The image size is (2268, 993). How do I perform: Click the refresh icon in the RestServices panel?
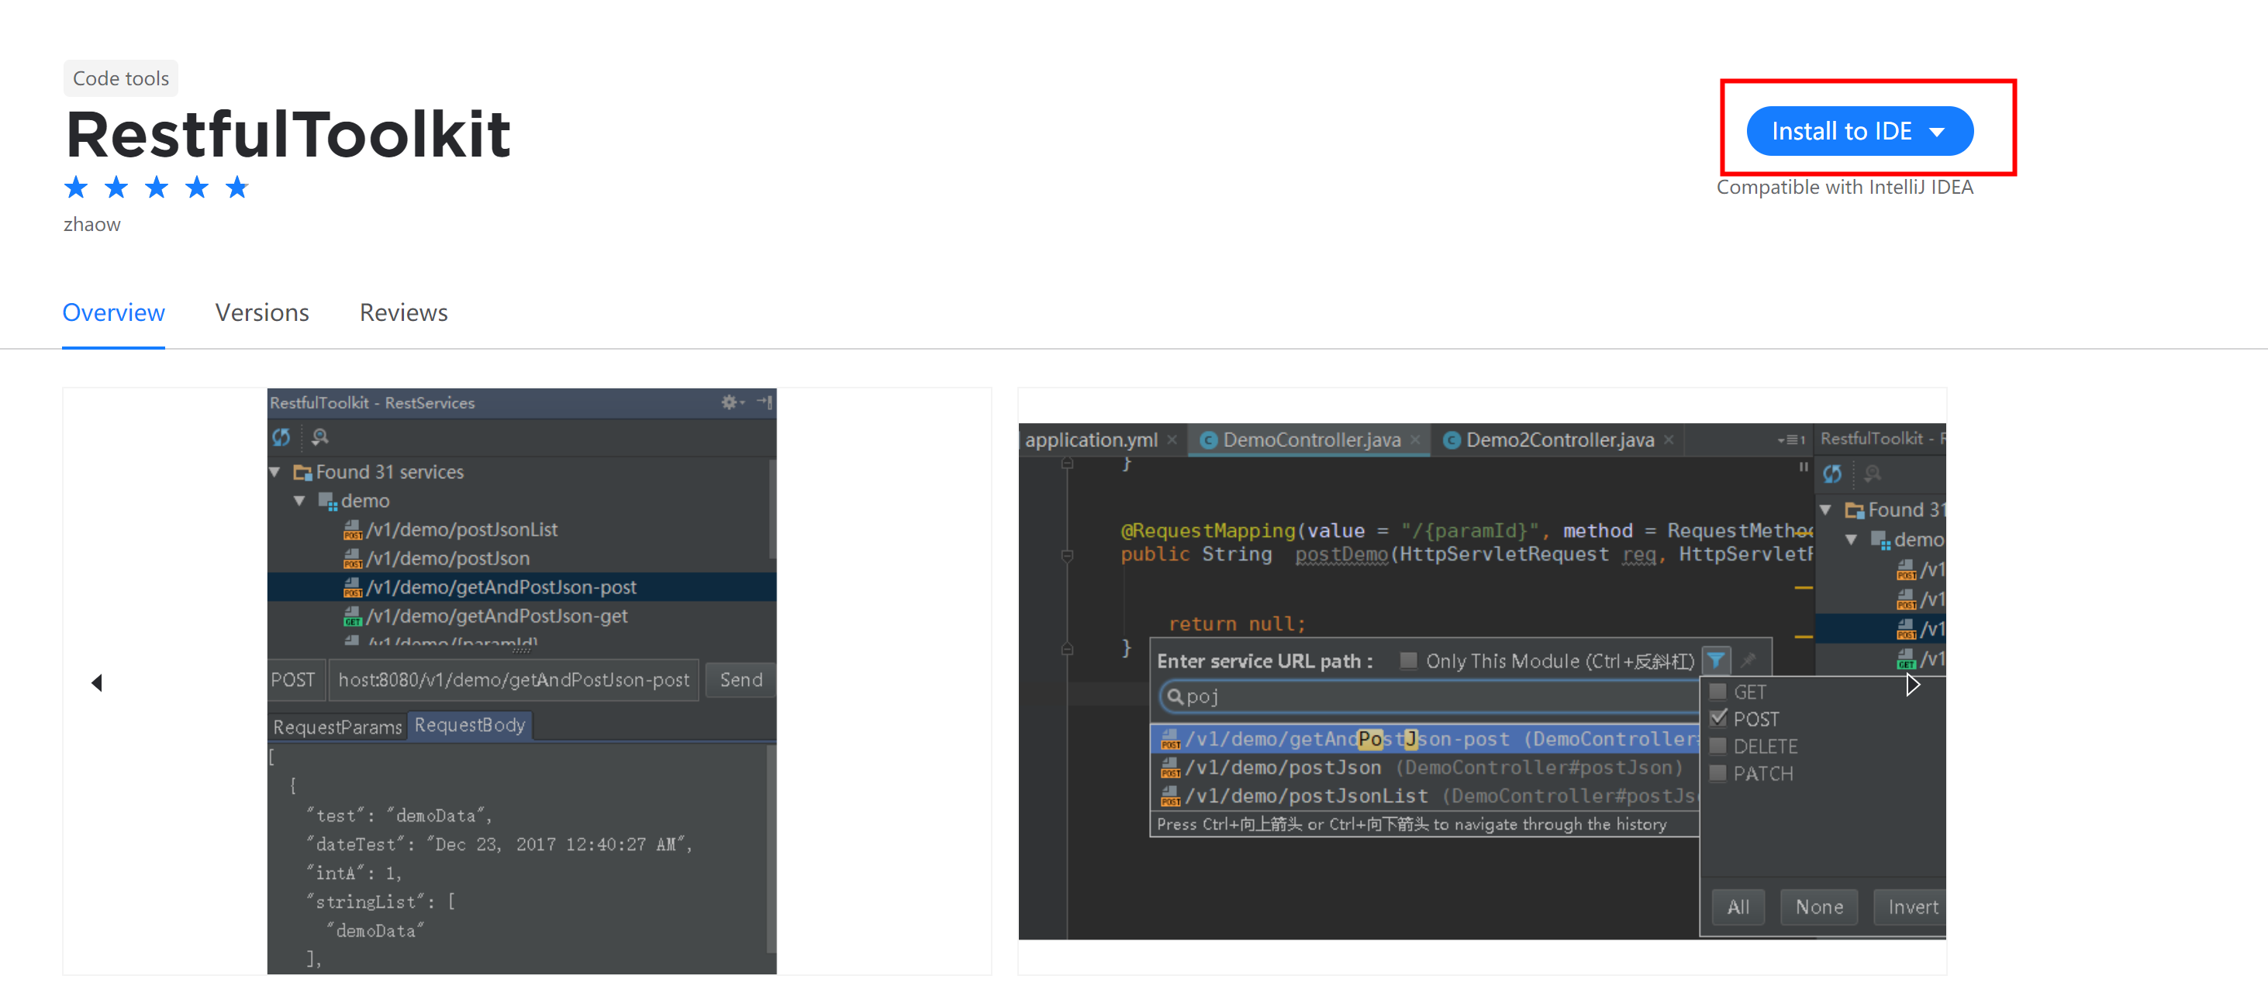point(281,436)
